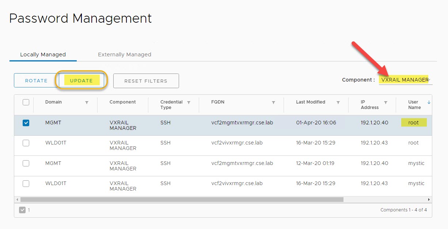The height and width of the screenshot is (229, 448).
Task: Click the horizontal scrollbar left arrow
Action: click(x=17, y=200)
